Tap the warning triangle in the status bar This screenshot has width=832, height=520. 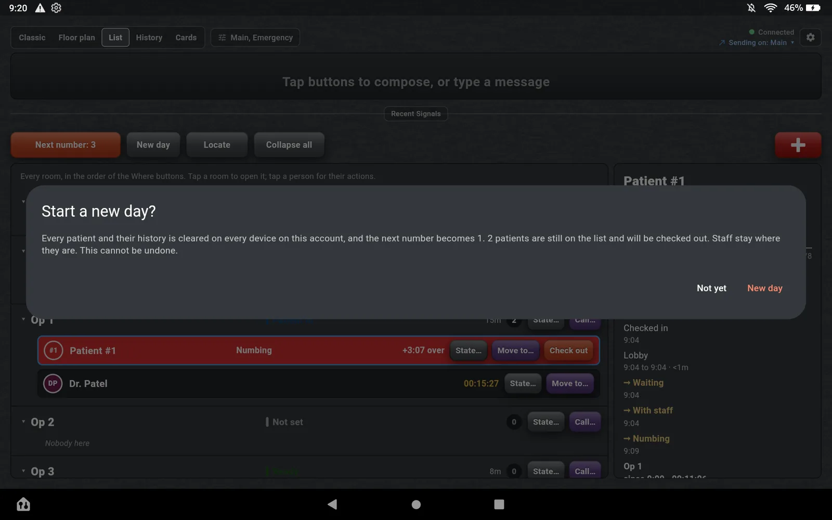40,8
